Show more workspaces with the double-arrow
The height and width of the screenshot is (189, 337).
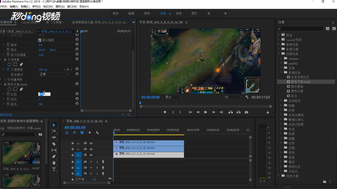click(x=225, y=13)
